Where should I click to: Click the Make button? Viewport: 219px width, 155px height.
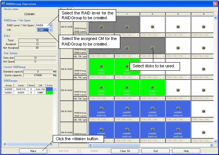coord(33,151)
